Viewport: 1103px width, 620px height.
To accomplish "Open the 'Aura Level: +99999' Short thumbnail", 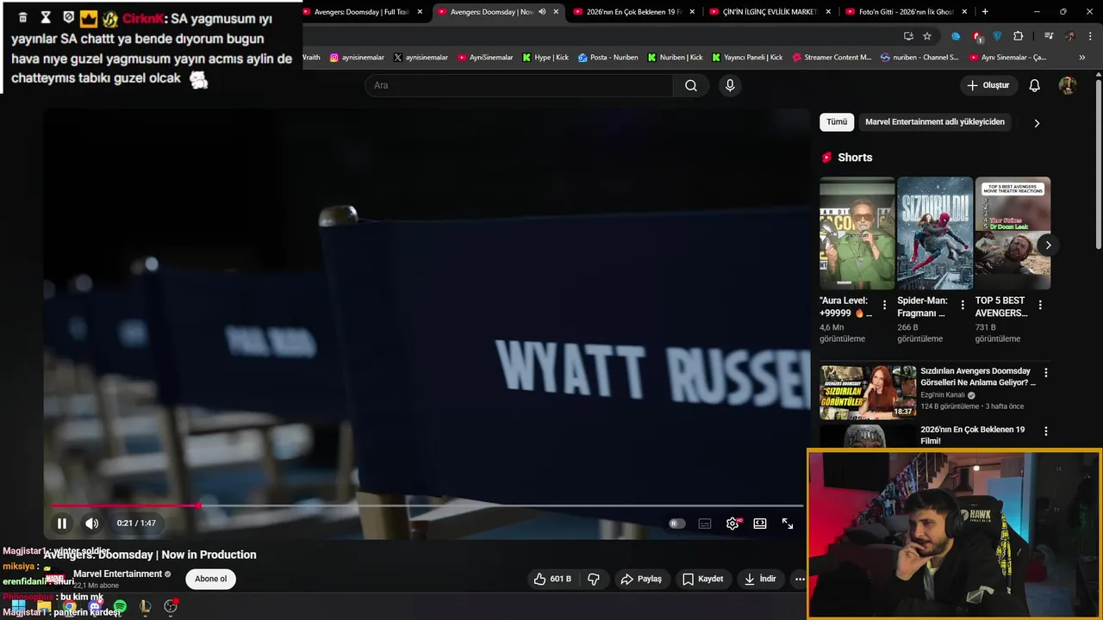I will pyautogui.click(x=857, y=233).
